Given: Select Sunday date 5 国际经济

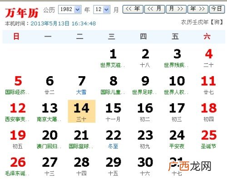Looking at the screenshot, I should pos(18,85).
